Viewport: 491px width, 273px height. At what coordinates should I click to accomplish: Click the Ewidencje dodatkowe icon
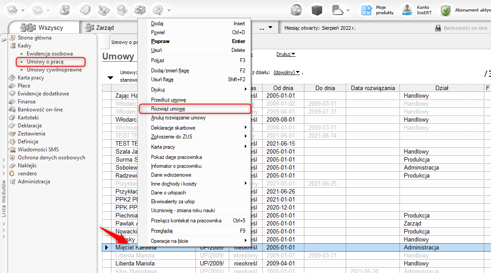pos(12,94)
